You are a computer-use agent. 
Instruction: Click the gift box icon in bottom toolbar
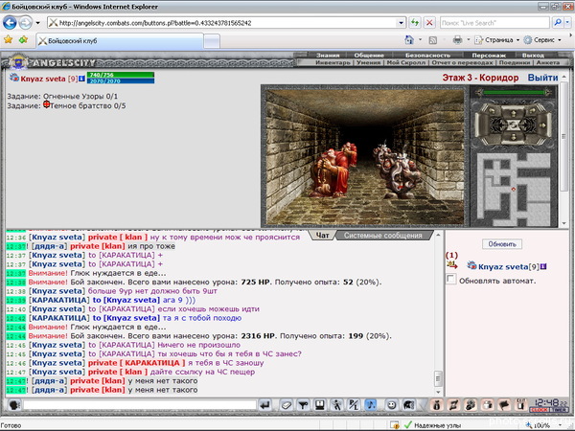coord(488,405)
